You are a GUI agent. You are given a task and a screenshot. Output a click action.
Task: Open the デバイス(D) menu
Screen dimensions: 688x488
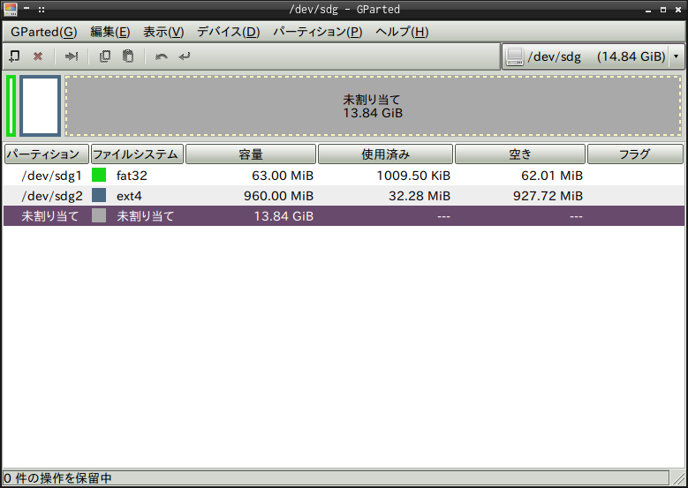pyautogui.click(x=228, y=32)
